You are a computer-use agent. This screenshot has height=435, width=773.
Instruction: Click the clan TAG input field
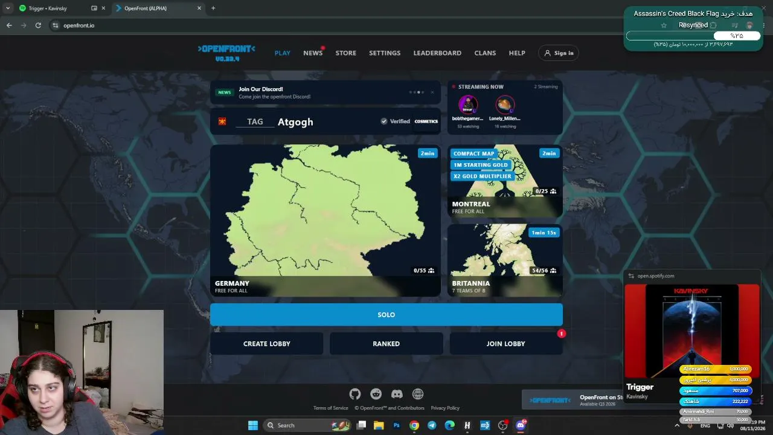coord(255,121)
